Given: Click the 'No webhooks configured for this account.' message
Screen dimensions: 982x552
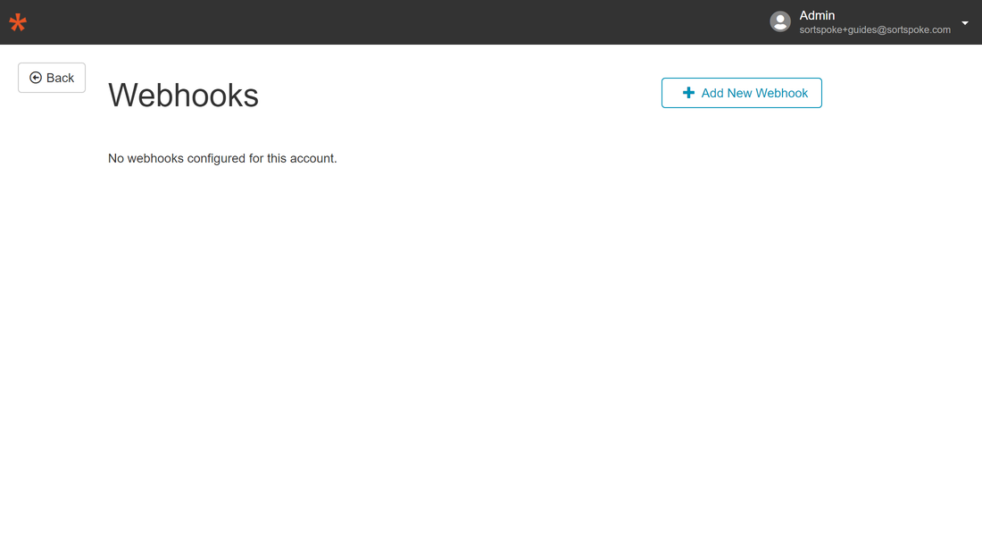Looking at the screenshot, I should 222,158.
